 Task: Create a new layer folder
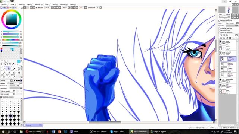point(227,35)
